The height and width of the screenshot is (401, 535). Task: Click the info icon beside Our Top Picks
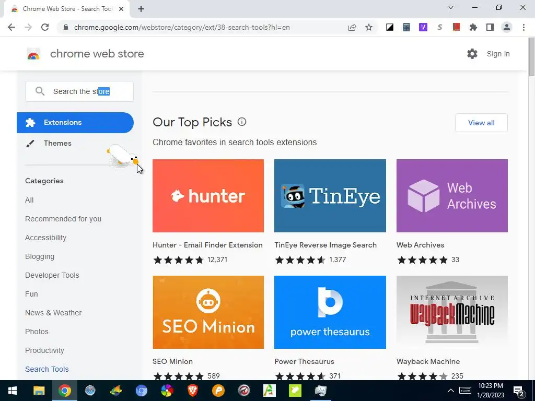(242, 122)
